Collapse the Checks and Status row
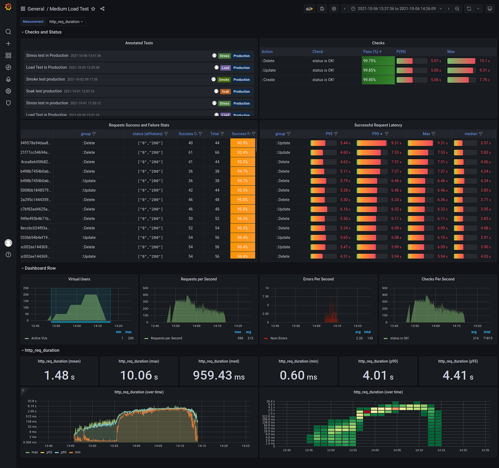The width and height of the screenshot is (499, 468). coord(41,32)
